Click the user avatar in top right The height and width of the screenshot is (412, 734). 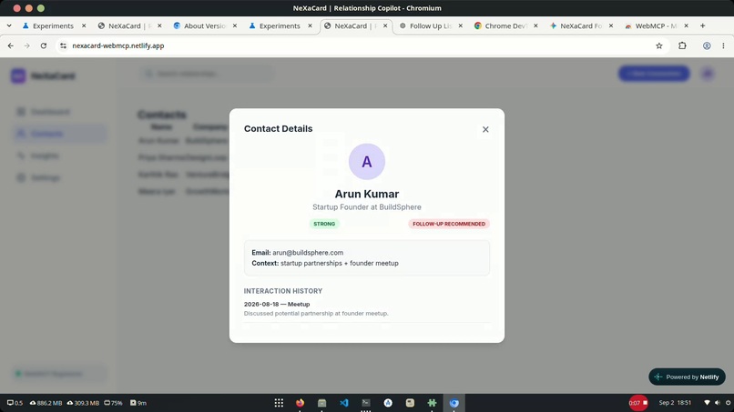tap(708, 74)
